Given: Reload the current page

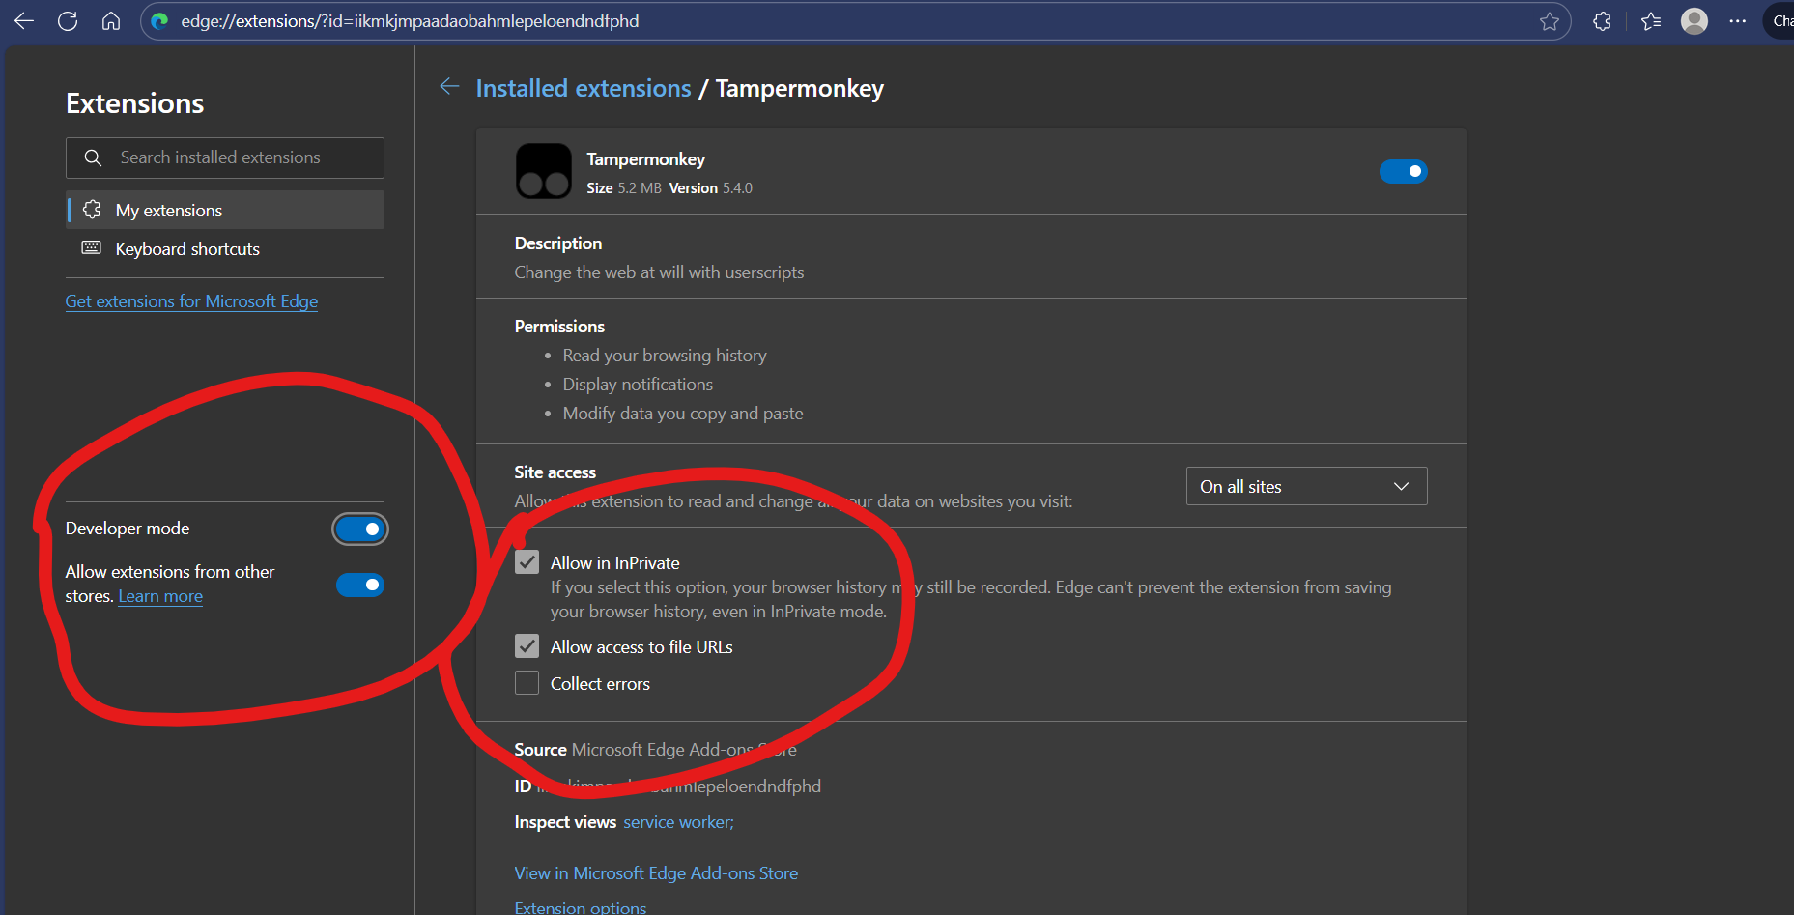Looking at the screenshot, I should (x=67, y=20).
